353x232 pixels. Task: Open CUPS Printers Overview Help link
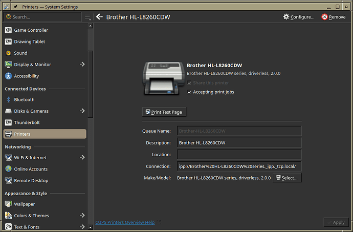pyautogui.click(x=125, y=222)
